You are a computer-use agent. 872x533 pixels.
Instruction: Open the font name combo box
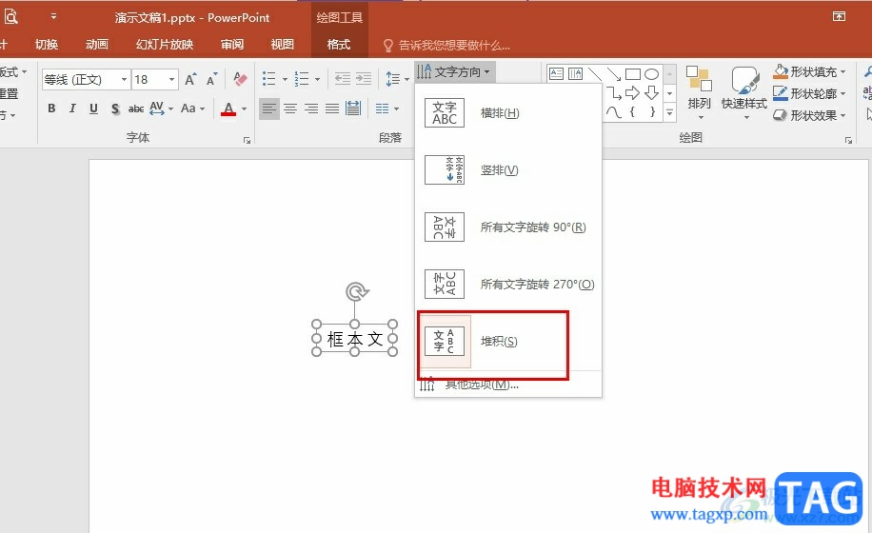(86, 80)
